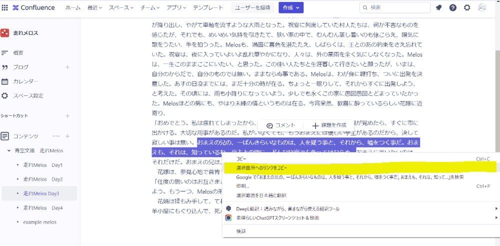Open the 作成 create dropdown
The height and width of the screenshot is (246, 500).
pos(291,7)
